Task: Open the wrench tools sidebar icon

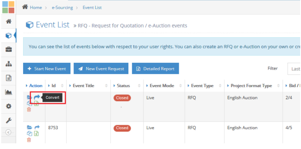Action: coord(9,120)
